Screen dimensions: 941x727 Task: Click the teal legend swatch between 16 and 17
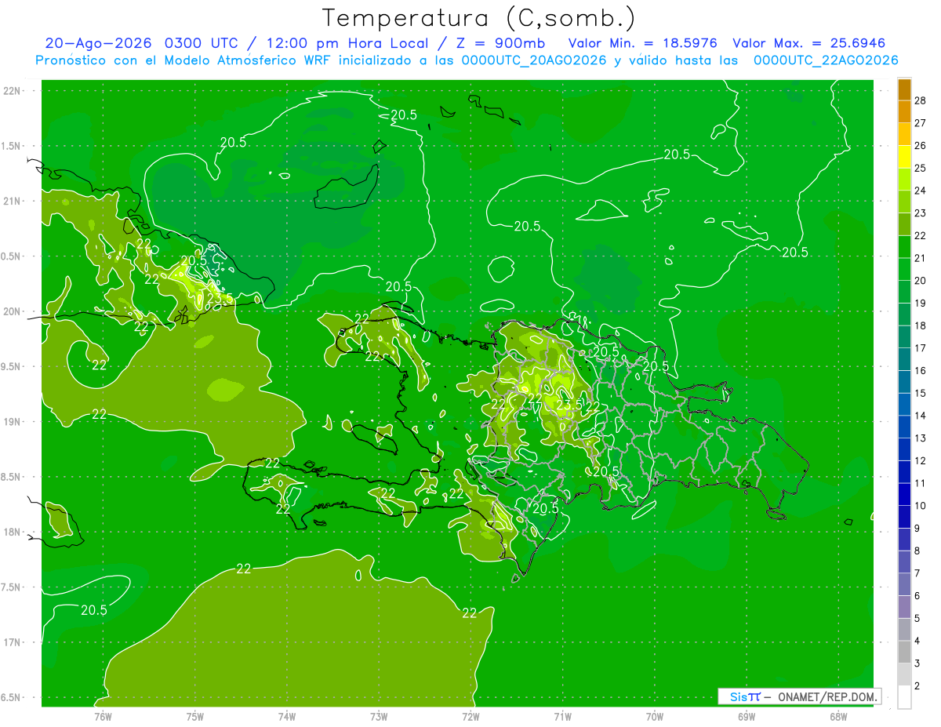pyautogui.click(x=904, y=360)
